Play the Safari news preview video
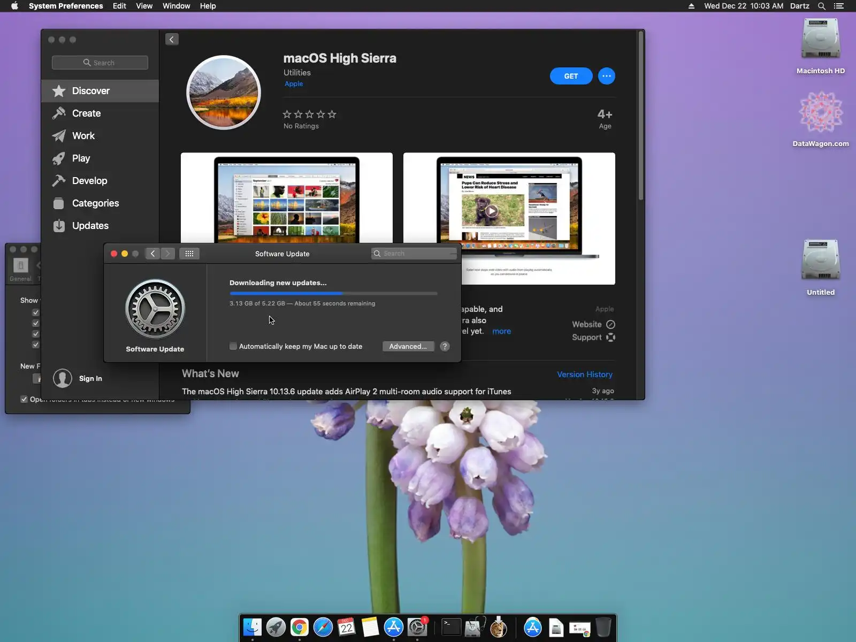856x642 pixels. tap(492, 211)
